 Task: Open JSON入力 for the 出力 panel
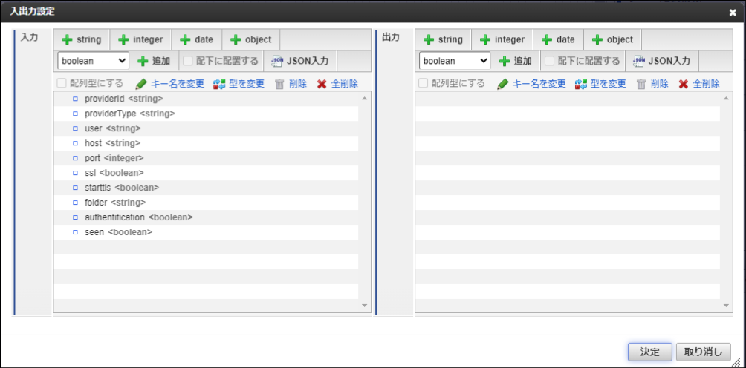pyautogui.click(x=662, y=61)
